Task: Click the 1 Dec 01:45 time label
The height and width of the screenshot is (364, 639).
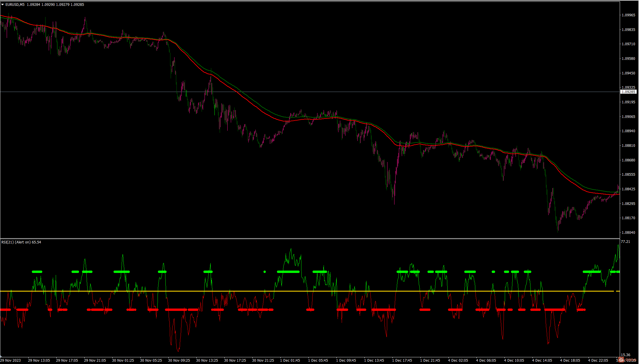Action: (290, 360)
